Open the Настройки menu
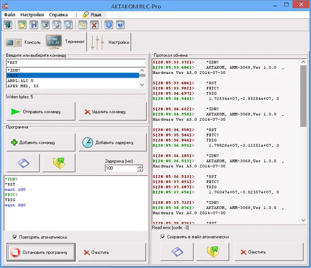Screen dimensions: 311x268 (32, 15)
